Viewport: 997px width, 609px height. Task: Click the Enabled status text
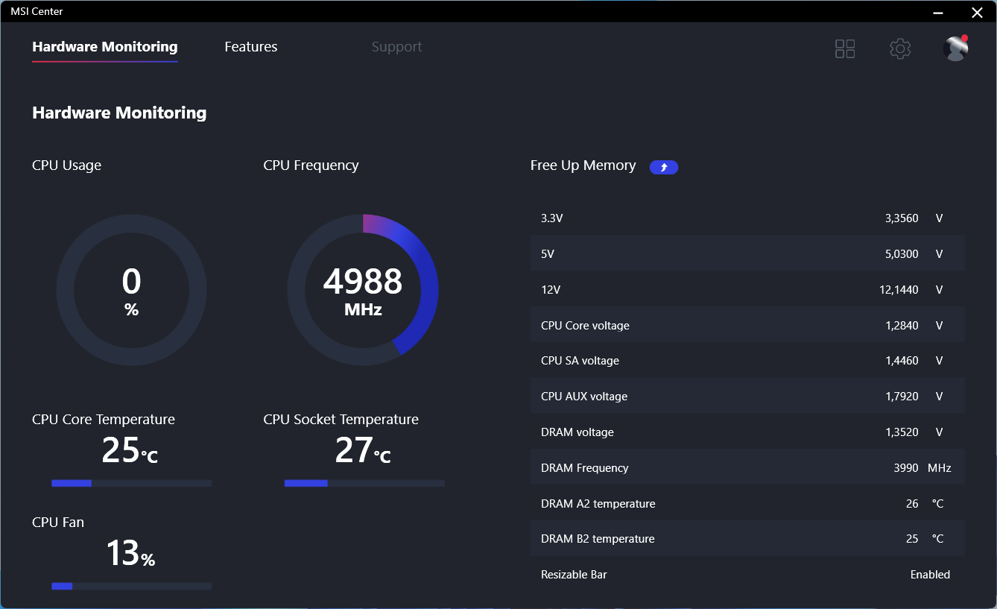[930, 575]
